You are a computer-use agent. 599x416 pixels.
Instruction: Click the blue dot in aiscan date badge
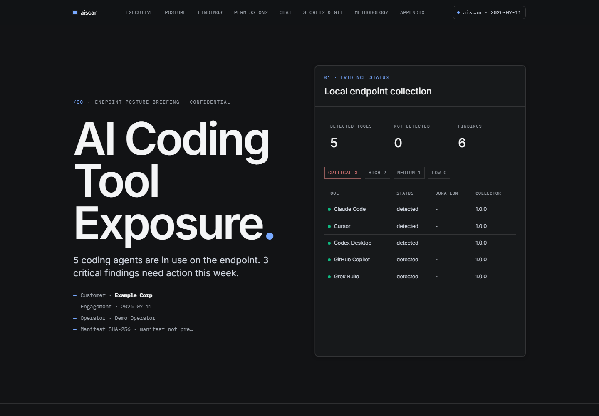click(458, 12)
